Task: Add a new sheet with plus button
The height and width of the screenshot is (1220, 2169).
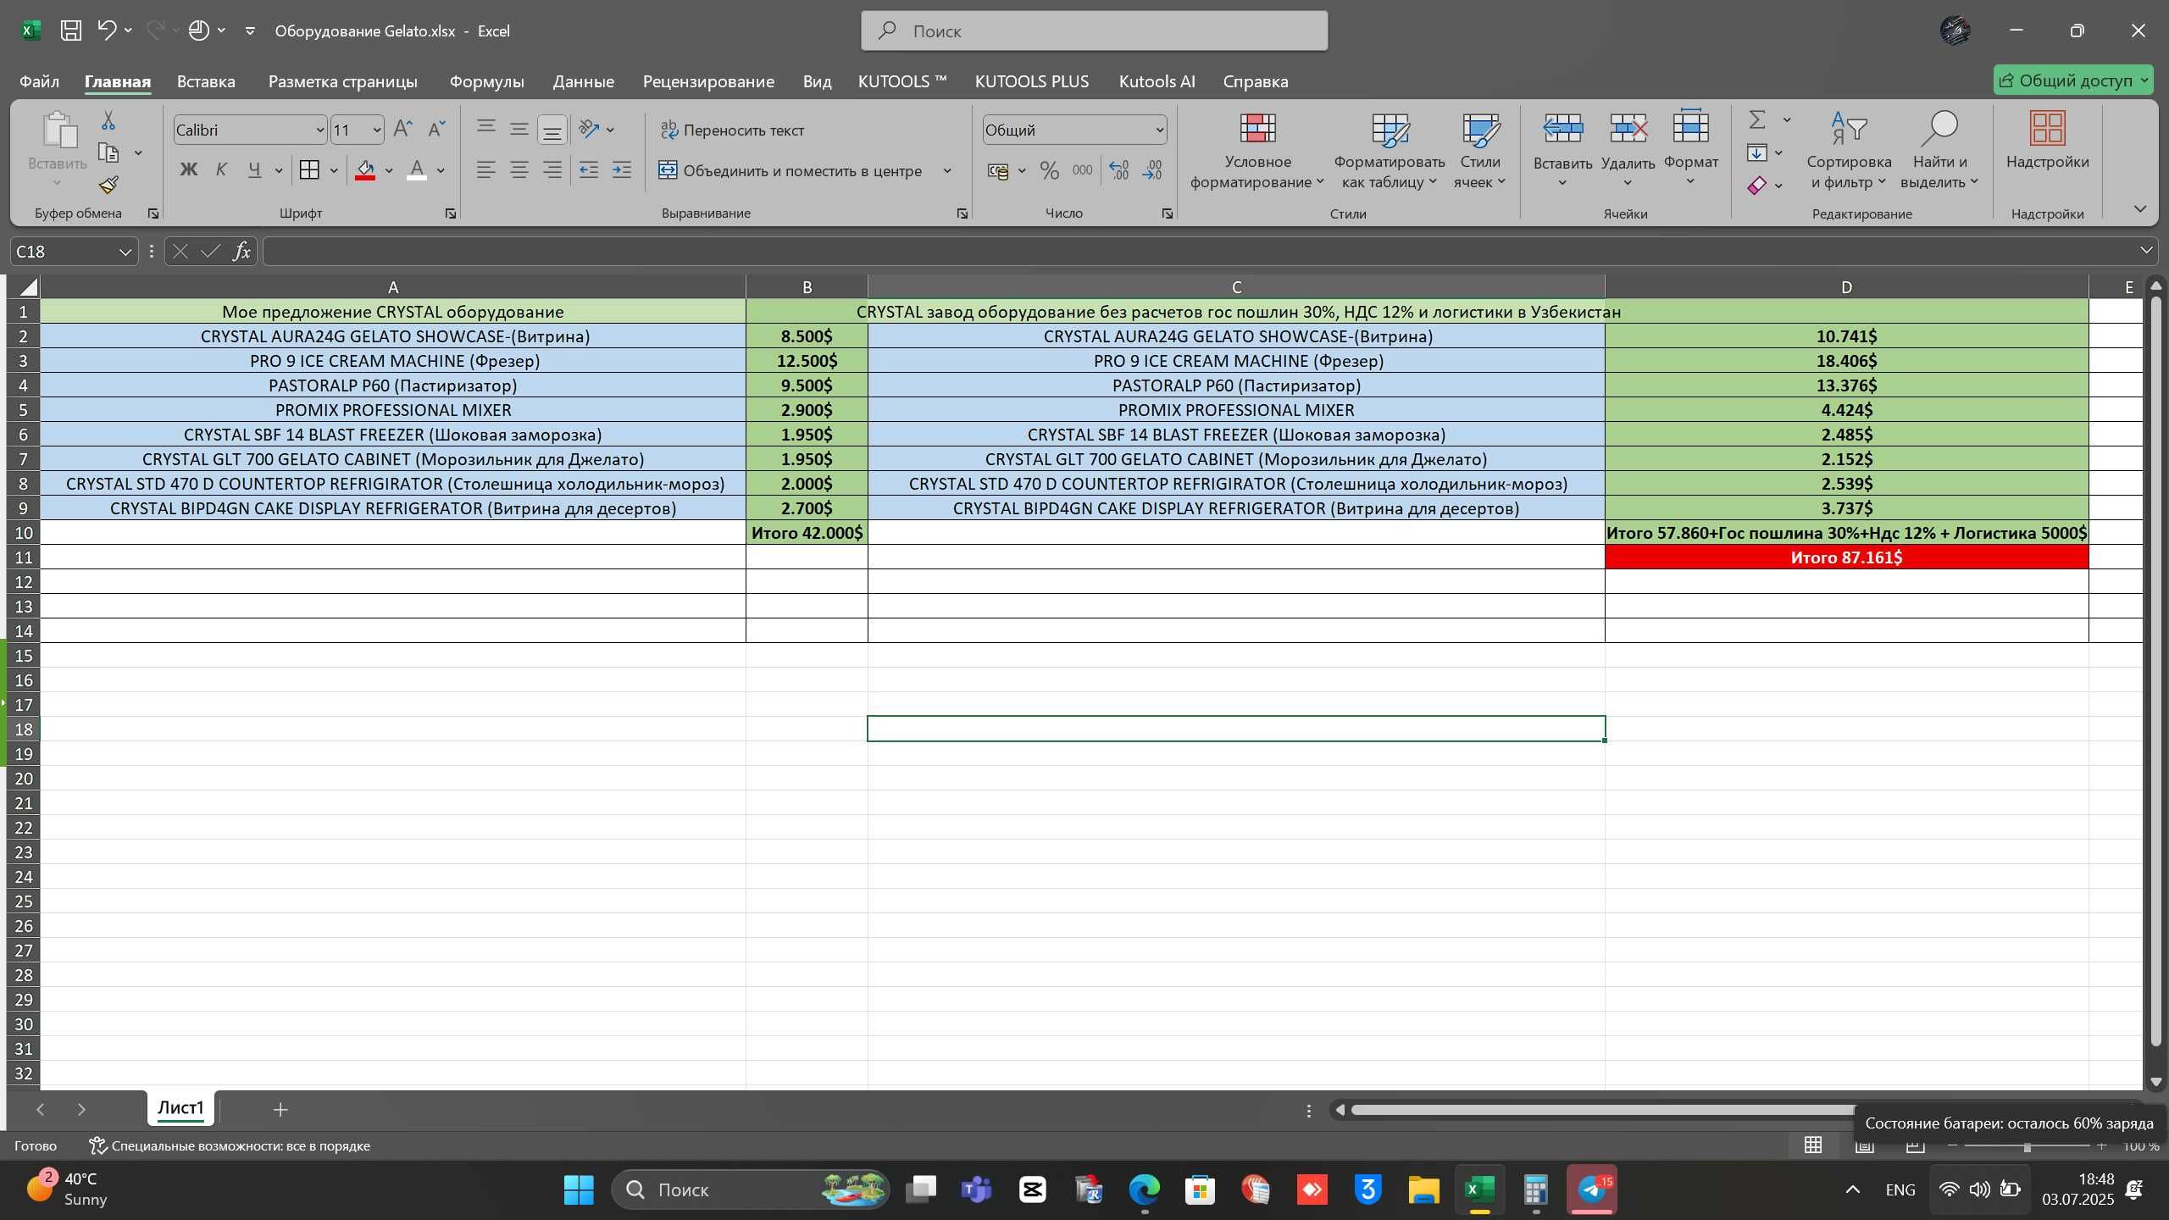Action: (280, 1109)
